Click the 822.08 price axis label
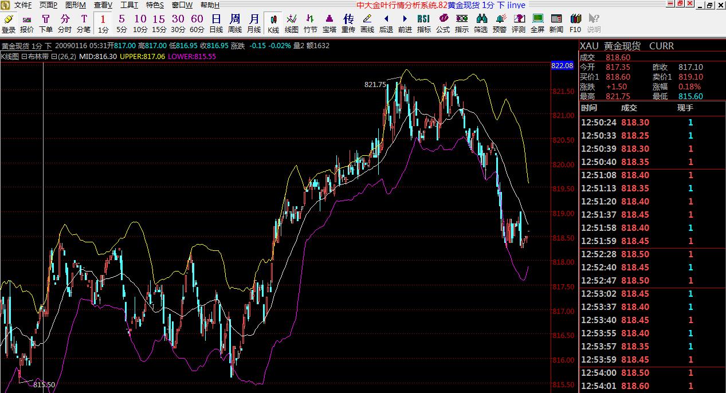Image resolution: width=726 pixels, height=393 pixels. (562, 66)
